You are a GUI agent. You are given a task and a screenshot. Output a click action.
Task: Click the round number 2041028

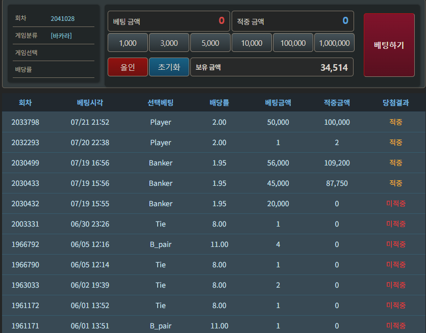click(x=62, y=19)
